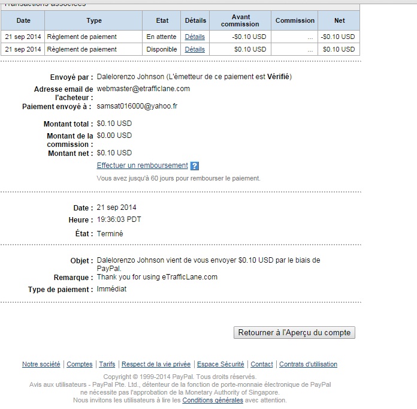Open Détails link for Disponible row
Image resolution: width=417 pixels, height=409 pixels.
(195, 50)
